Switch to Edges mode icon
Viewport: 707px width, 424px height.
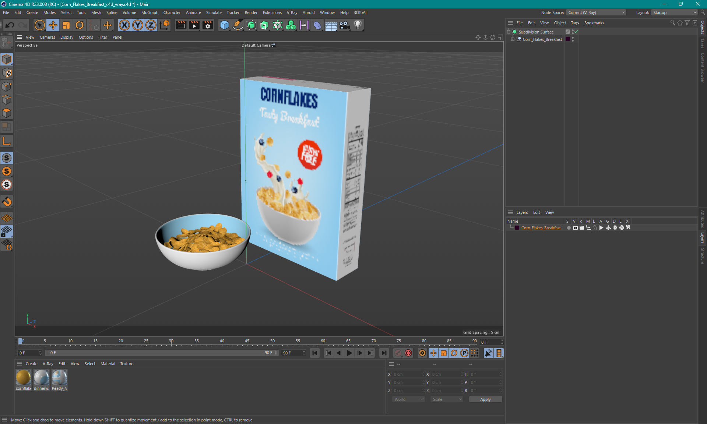tap(7, 100)
